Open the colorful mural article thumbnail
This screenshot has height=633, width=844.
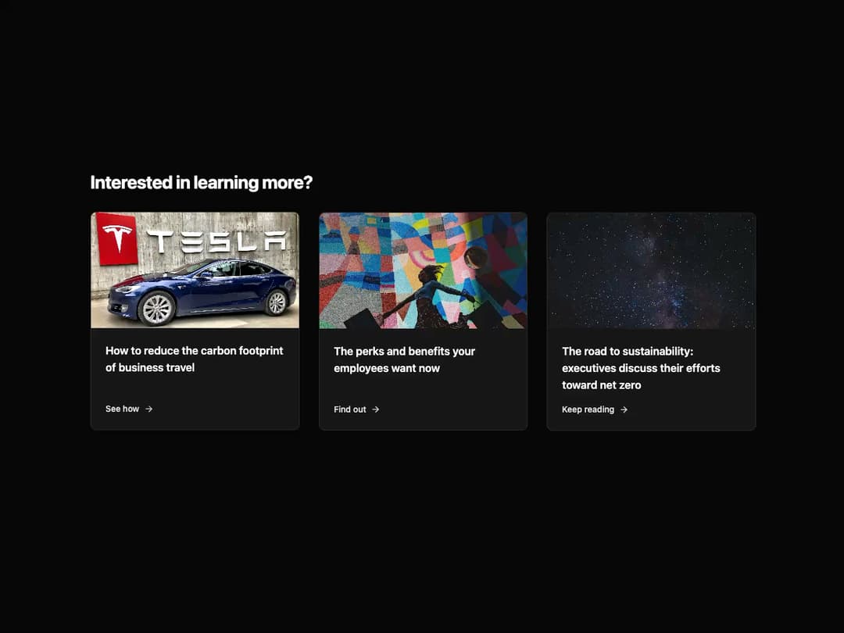coord(423,270)
